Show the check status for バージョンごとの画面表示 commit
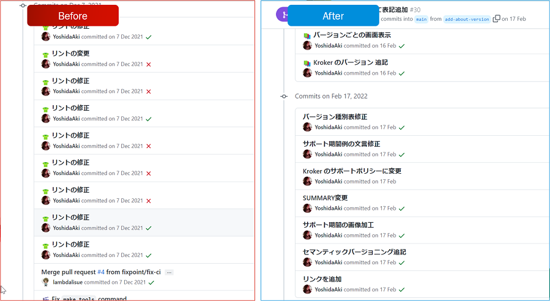The width and height of the screenshot is (550, 301). (402, 46)
